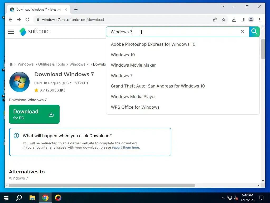This screenshot has height=203, width=270.
Task: Open the Utilities & Tools breadcrumb link
Action: [51, 64]
